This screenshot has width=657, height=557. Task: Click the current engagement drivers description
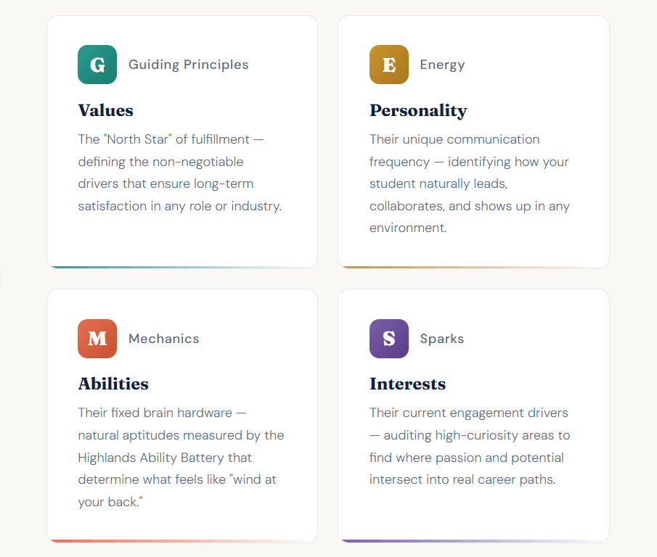pyautogui.click(x=469, y=446)
